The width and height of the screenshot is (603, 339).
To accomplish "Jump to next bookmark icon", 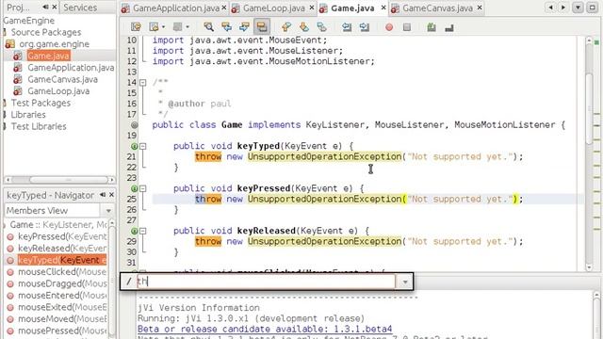I will 303,27.
